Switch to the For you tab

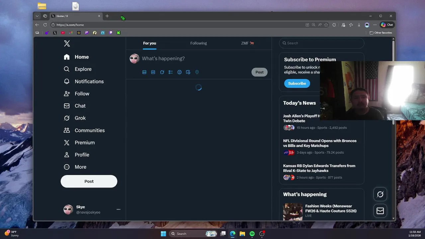click(149, 43)
